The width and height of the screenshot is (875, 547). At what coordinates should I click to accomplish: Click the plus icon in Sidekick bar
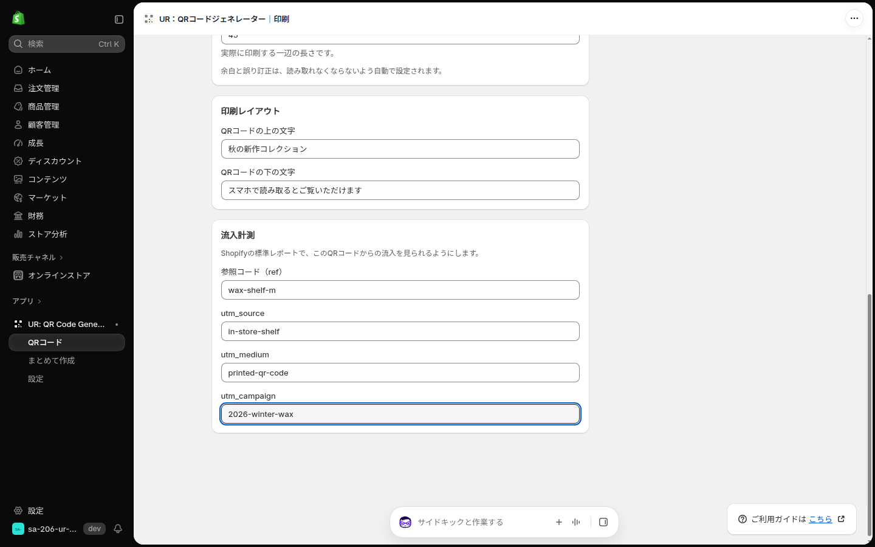(559, 522)
